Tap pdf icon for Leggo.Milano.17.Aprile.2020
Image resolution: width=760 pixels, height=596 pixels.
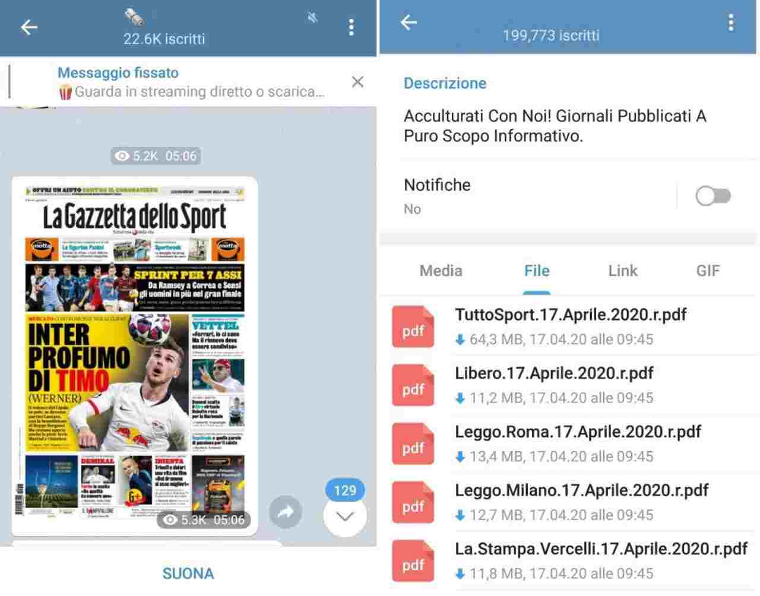pos(413,503)
